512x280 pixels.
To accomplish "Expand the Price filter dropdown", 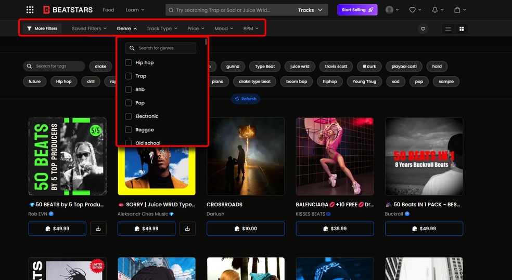I will tap(196, 29).
